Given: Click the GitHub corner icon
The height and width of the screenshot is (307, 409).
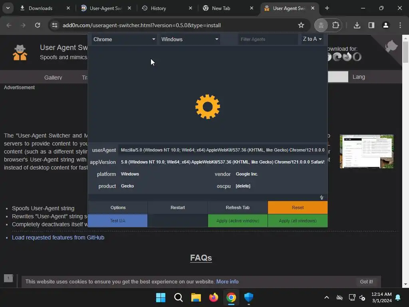Looking at the screenshot, I should tap(391, 46).
